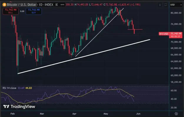Click the red SELL 72,742.98 button
The width and height of the screenshot is (184, 117).
11,11
